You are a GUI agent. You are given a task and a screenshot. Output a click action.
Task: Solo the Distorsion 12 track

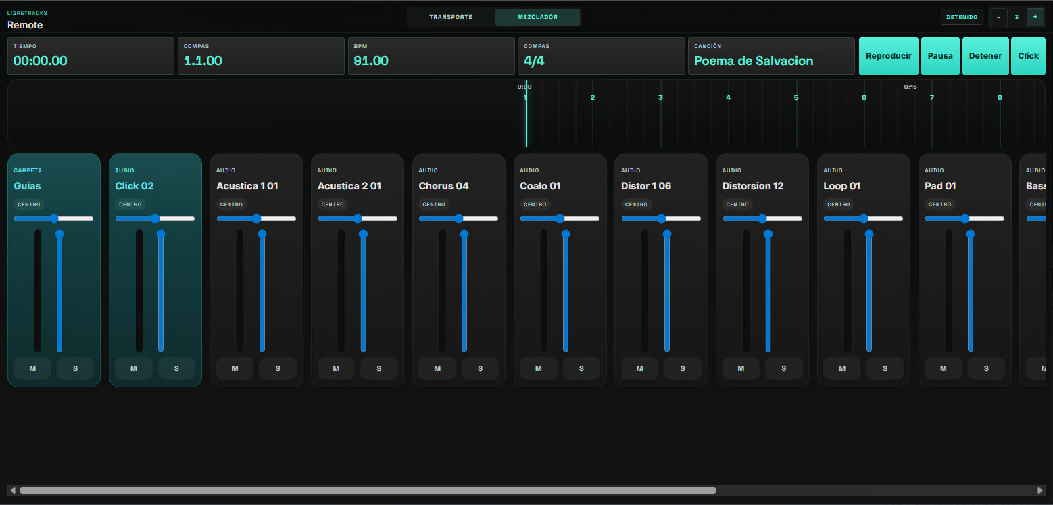[x=783, y=368]
